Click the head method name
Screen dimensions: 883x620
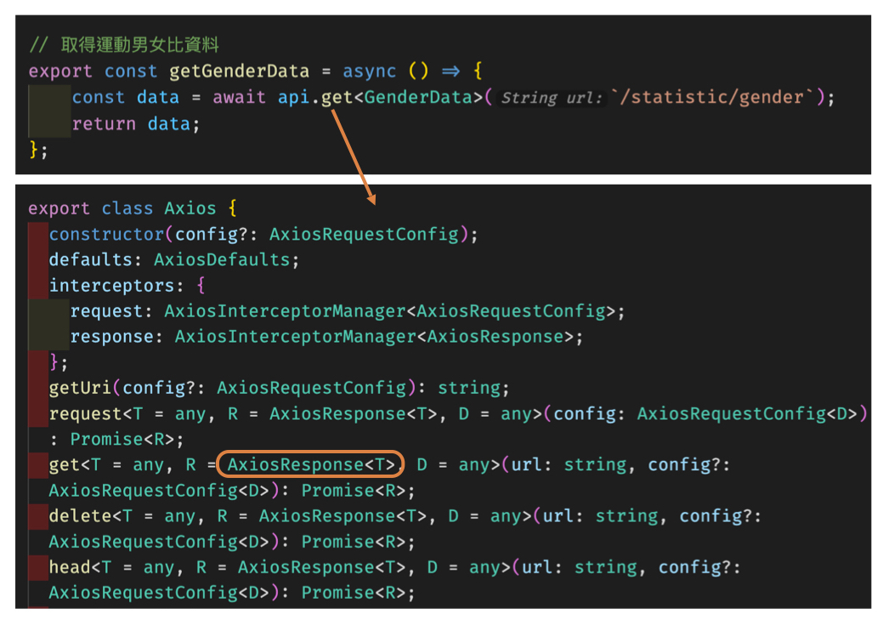pyautogui.click(x=70, y=567)
